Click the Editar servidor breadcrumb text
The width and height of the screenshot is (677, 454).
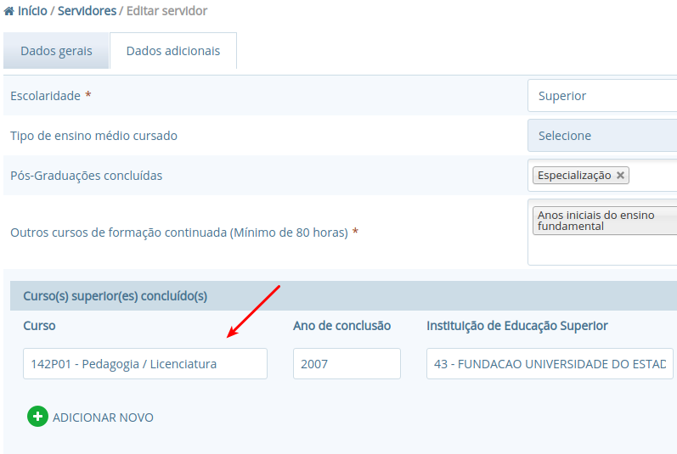(x=166, y=11)
